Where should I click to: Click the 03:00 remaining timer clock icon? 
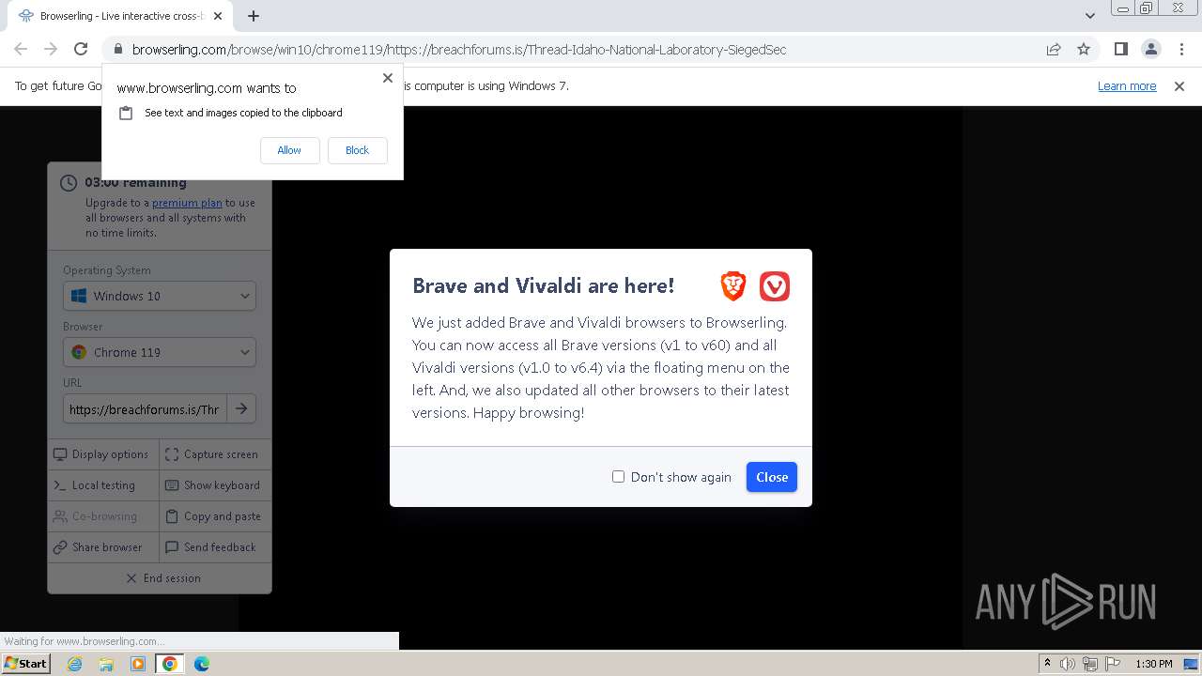click(x=69, y=183)
